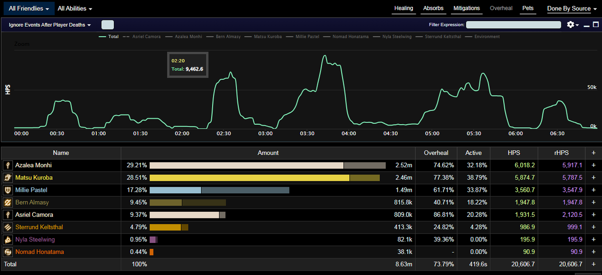Toggle Total series in graph legend
Viewport: 602px width, 275px height.
coord(109,37)
